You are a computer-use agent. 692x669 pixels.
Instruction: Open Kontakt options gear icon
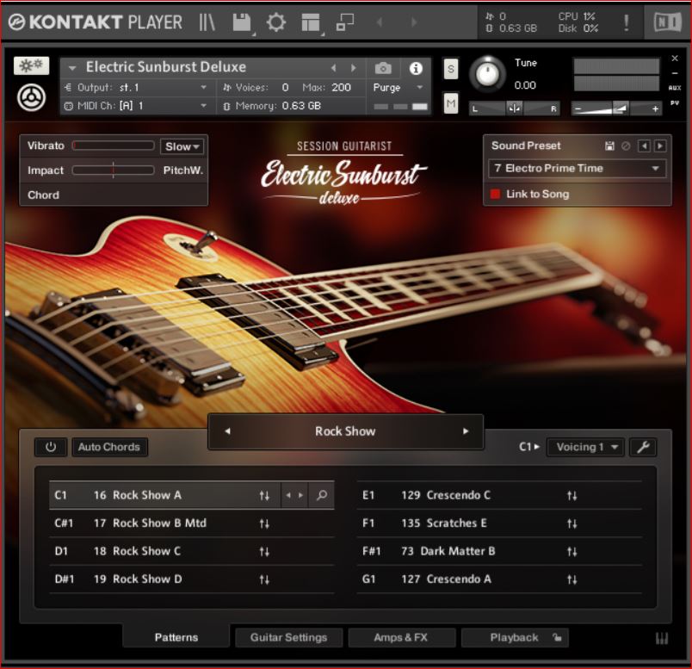(276, 22)
